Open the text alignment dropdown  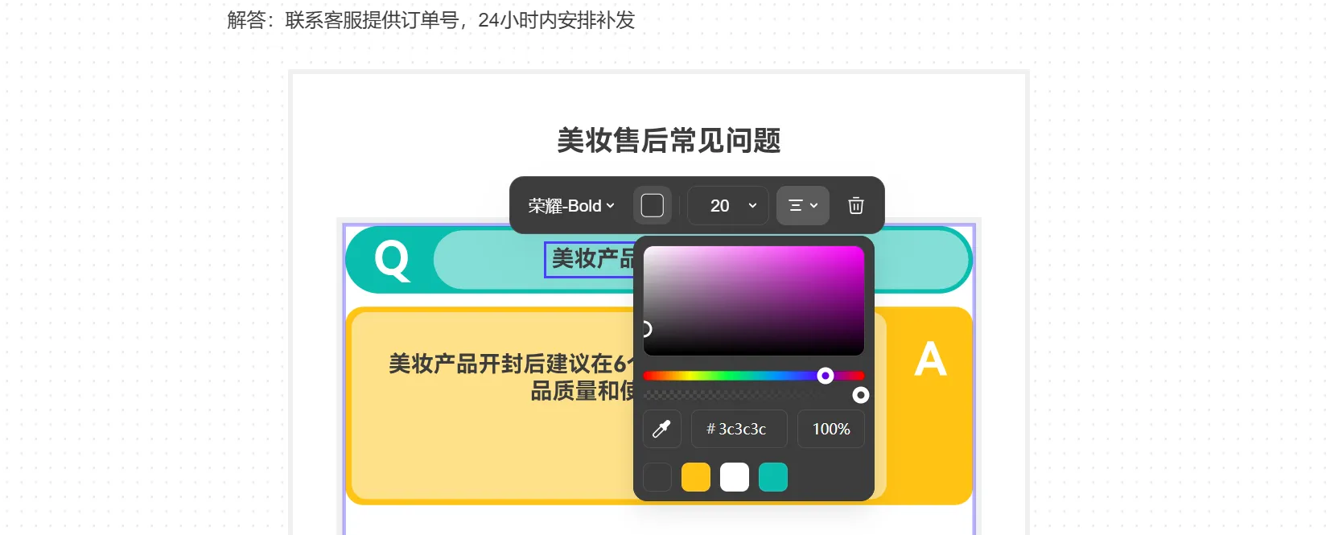pos(803,206)
